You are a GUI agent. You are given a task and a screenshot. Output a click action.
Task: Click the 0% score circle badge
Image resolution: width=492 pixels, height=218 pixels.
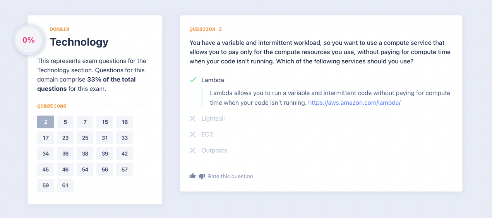tap(29, 40)
